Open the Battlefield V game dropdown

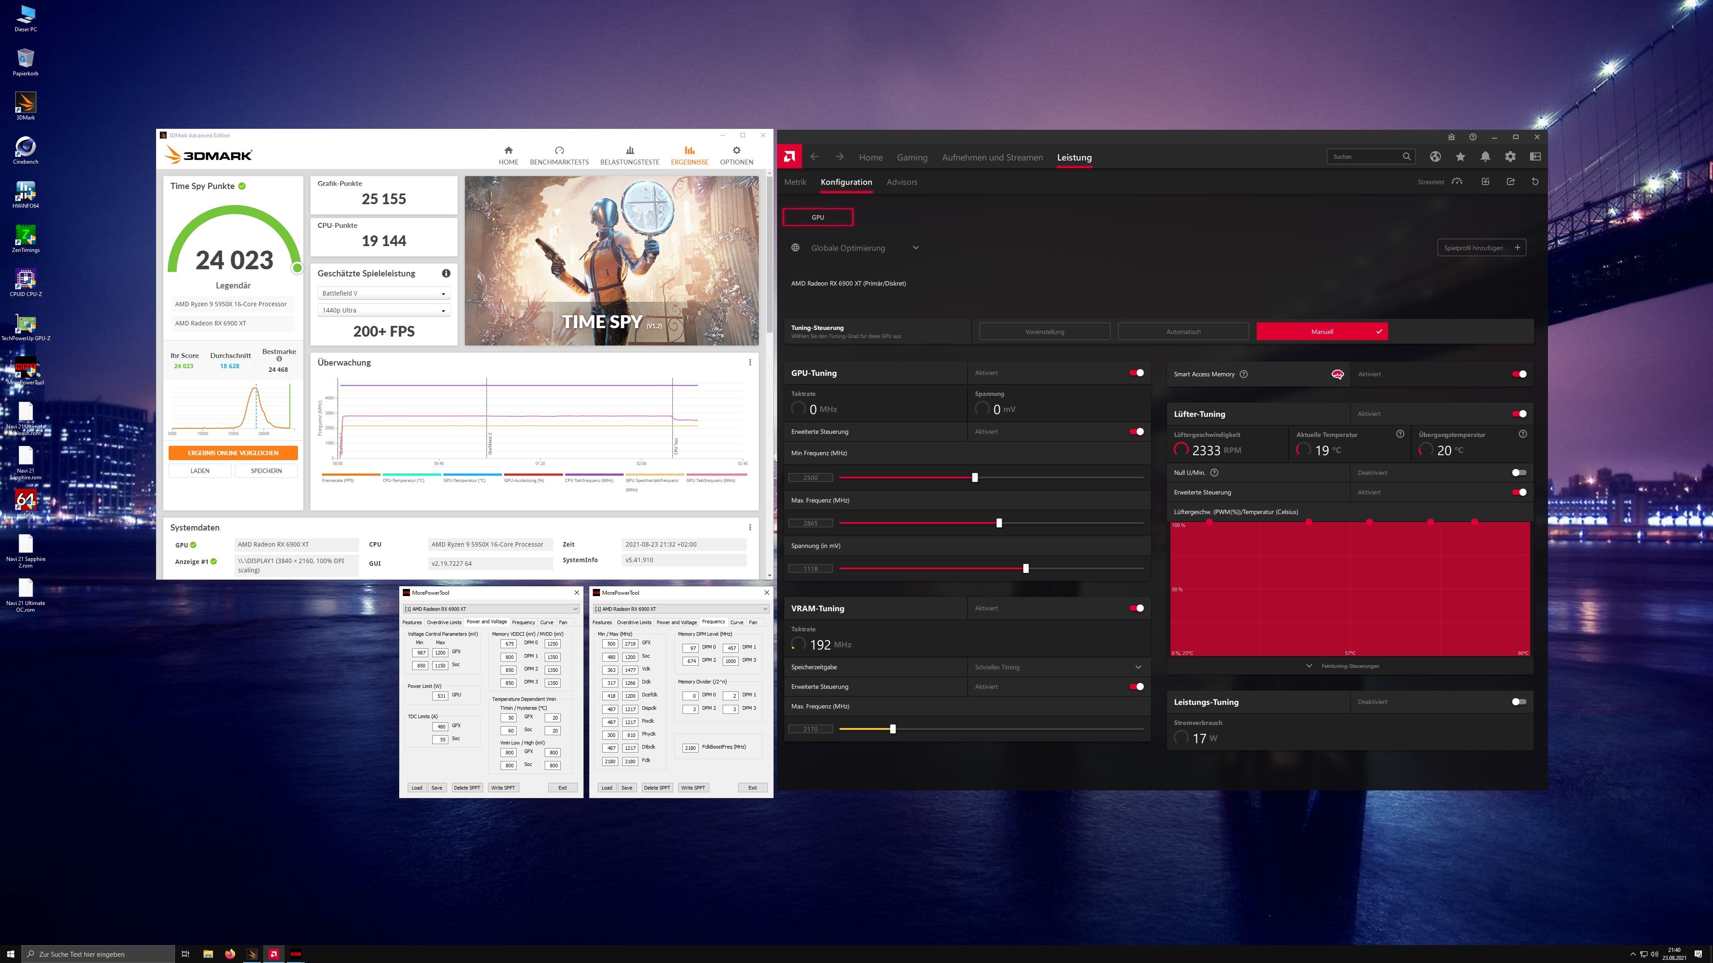(384, 293)
